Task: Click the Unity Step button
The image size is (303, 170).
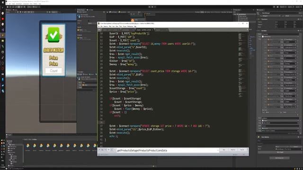Action: (x=155, y=7)
